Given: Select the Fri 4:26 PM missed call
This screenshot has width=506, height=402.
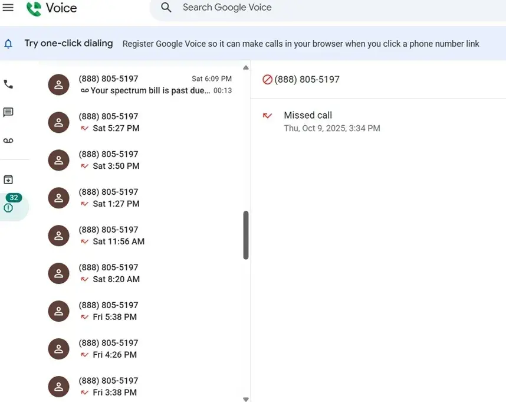Looking at the screenshot, I should pos(142,349).
